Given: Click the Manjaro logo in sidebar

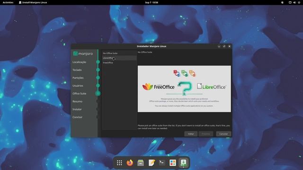Looking at the screenshot, I should [x=83, y=53].
